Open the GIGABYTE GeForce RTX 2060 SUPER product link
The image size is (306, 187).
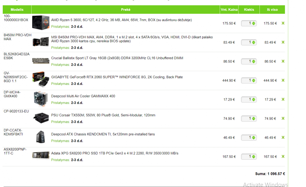117,77
